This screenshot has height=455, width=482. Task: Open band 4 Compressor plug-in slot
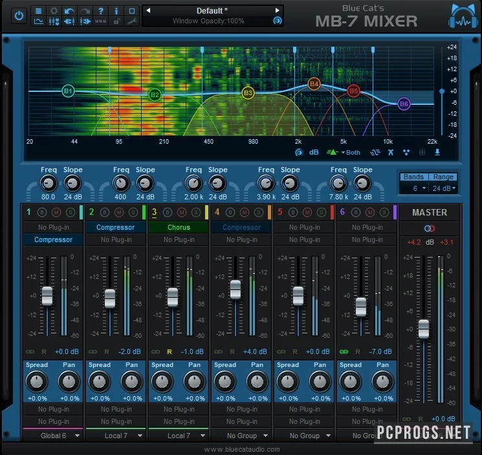point(241,228)
